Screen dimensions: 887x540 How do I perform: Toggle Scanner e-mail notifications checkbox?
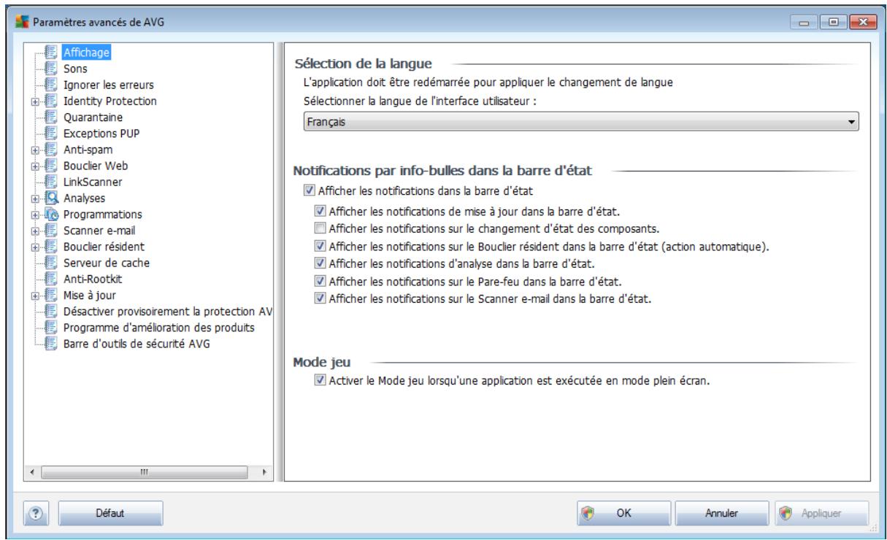pyautogui.click(x=321, y=298)
